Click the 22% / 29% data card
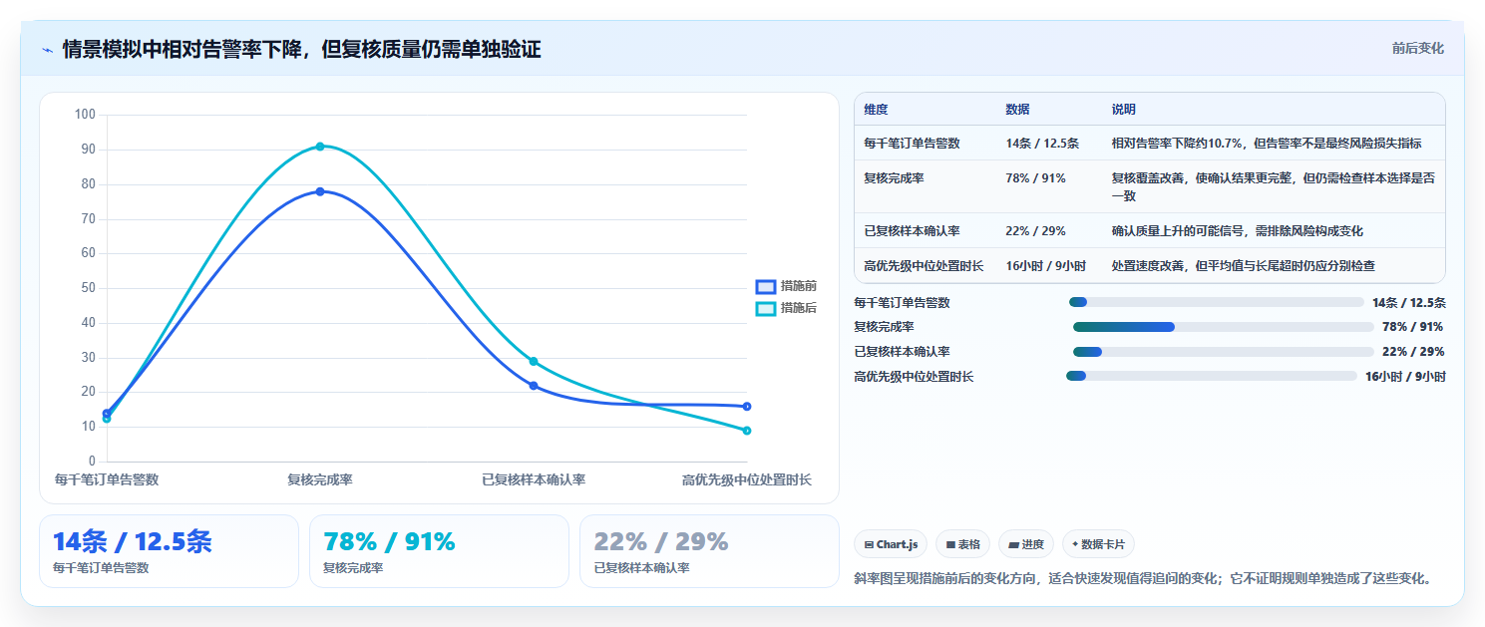 pos(709,551)
